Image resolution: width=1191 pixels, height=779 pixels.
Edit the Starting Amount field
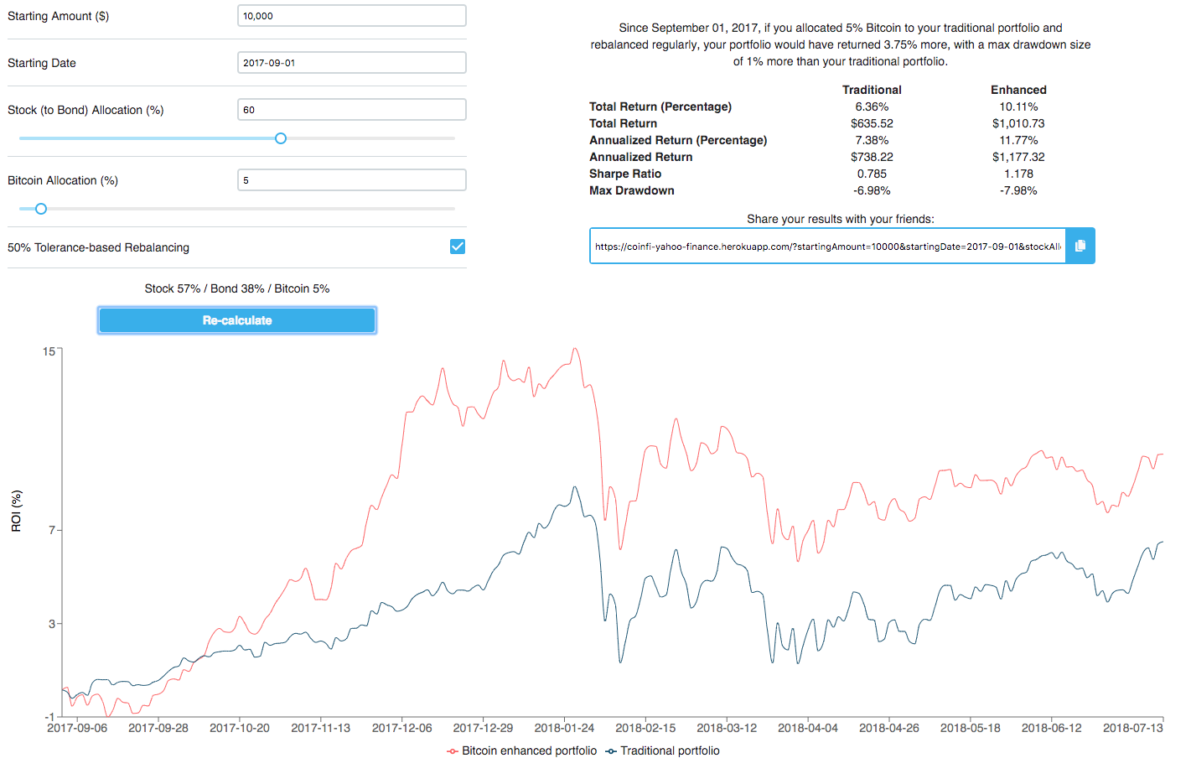(x=351, y=15)
